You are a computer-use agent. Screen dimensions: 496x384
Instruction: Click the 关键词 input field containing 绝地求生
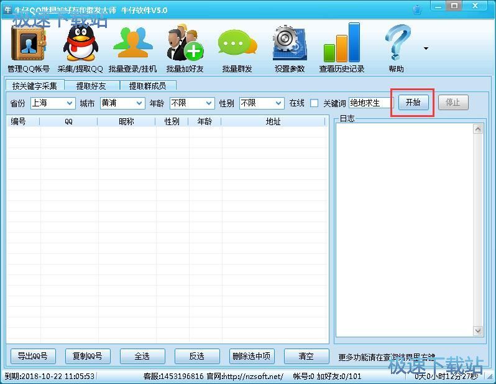pyautogui.click(x=371, y=103)
